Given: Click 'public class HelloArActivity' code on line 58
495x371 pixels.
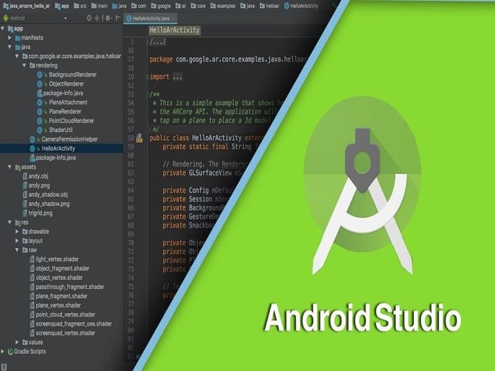Looking at the screenshot, I should click(x=196, y=138).
